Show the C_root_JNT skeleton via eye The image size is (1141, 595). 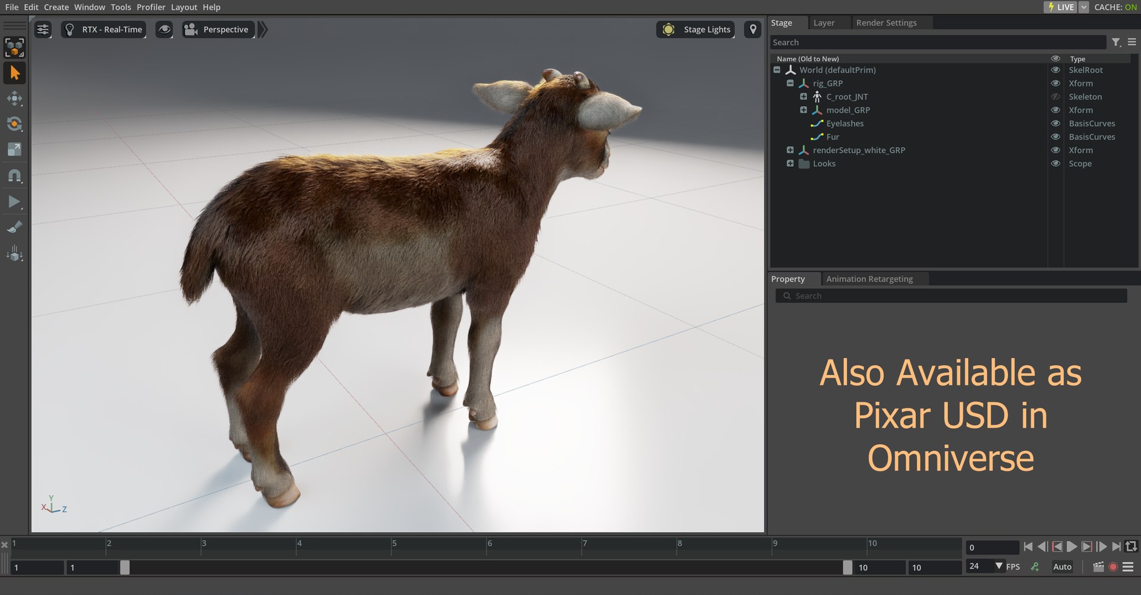click(1055, 97)
